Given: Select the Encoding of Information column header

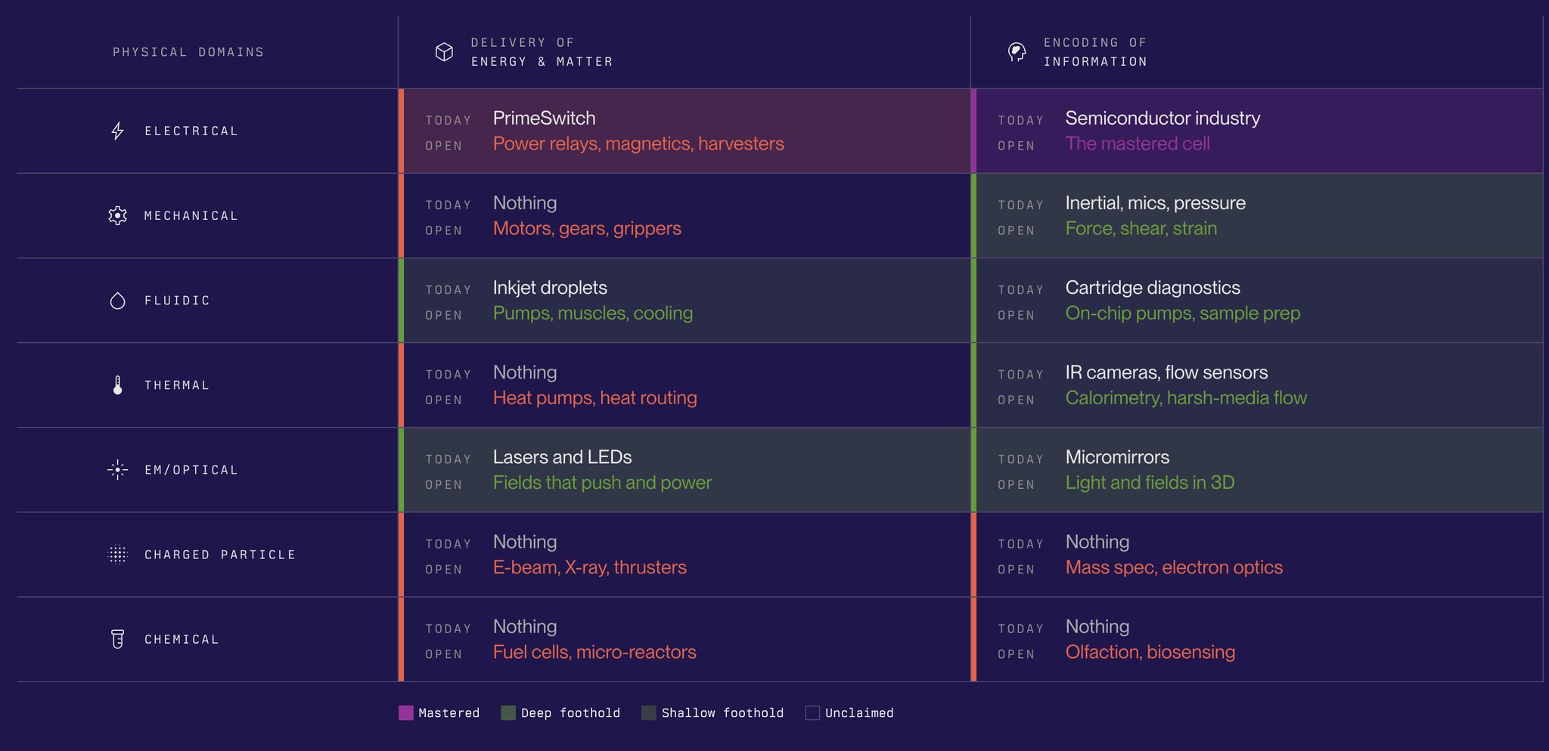Looking at the screenshot, I should click(x=1256, y=52).
